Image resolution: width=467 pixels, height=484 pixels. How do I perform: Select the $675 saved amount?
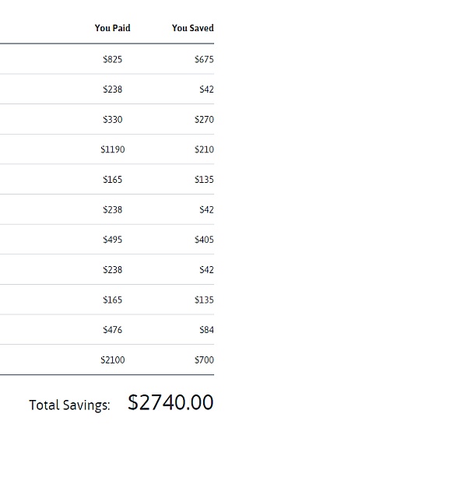pos(204,59)
